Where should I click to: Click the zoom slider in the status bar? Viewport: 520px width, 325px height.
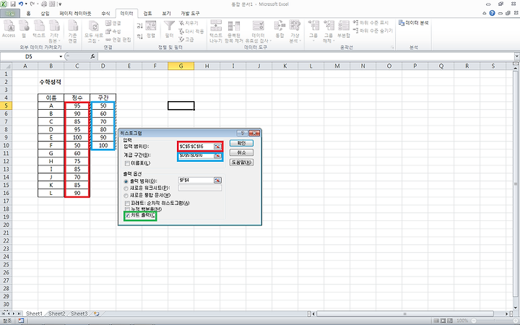pos(494,321)
